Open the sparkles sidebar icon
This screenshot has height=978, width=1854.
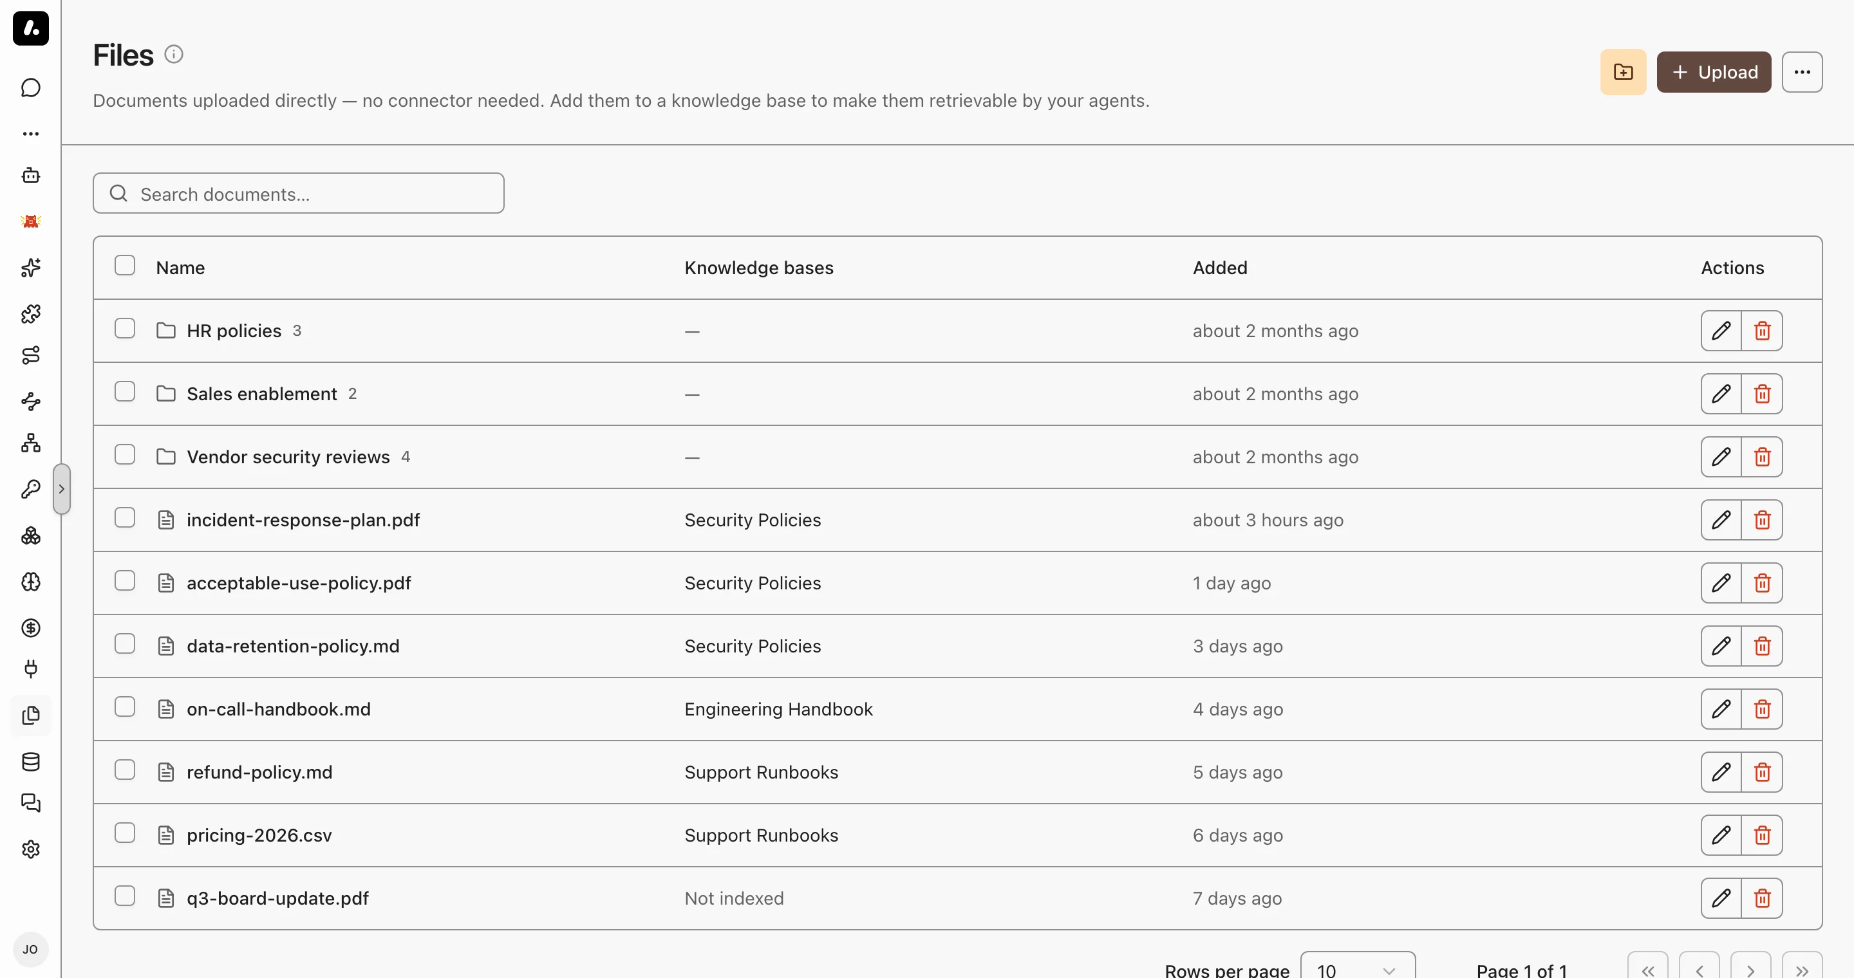(31, 268)
